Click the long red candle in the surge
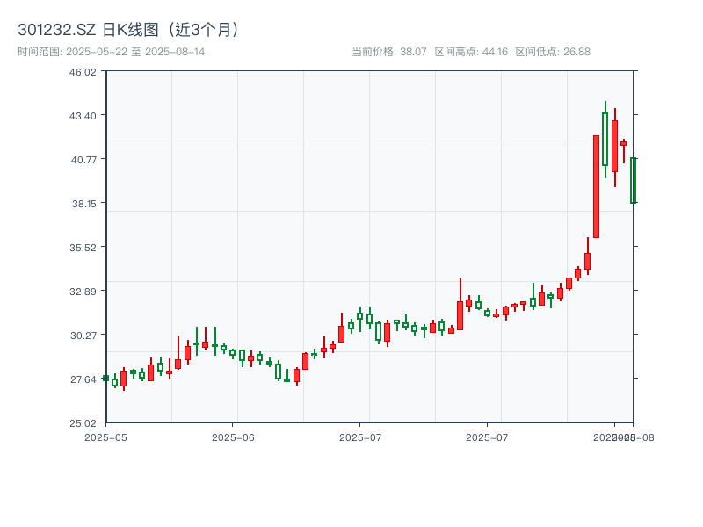The height and width of the screenshot is (527, 703). (x=596, y=184)
